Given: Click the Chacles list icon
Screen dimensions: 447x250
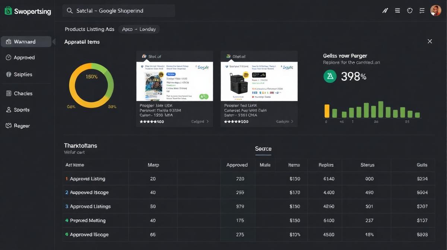Looking at the screenshot, I should tap(9, 93).
